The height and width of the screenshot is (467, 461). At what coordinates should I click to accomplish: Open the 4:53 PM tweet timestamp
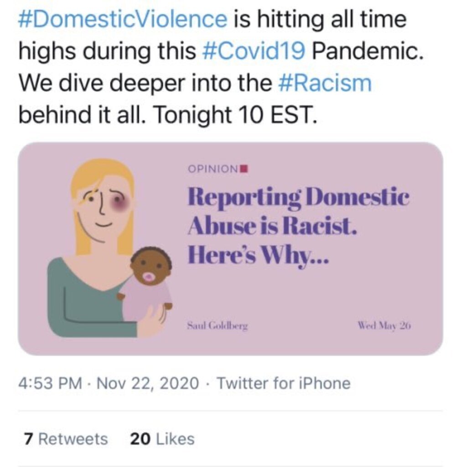tap(50, 383)
